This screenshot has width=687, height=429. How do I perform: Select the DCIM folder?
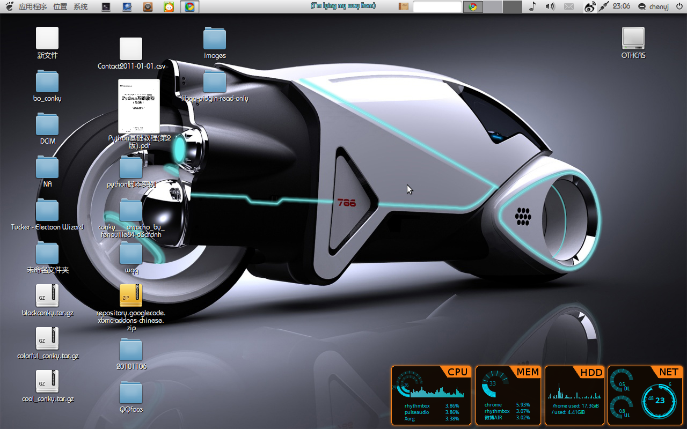click(47, 129)
